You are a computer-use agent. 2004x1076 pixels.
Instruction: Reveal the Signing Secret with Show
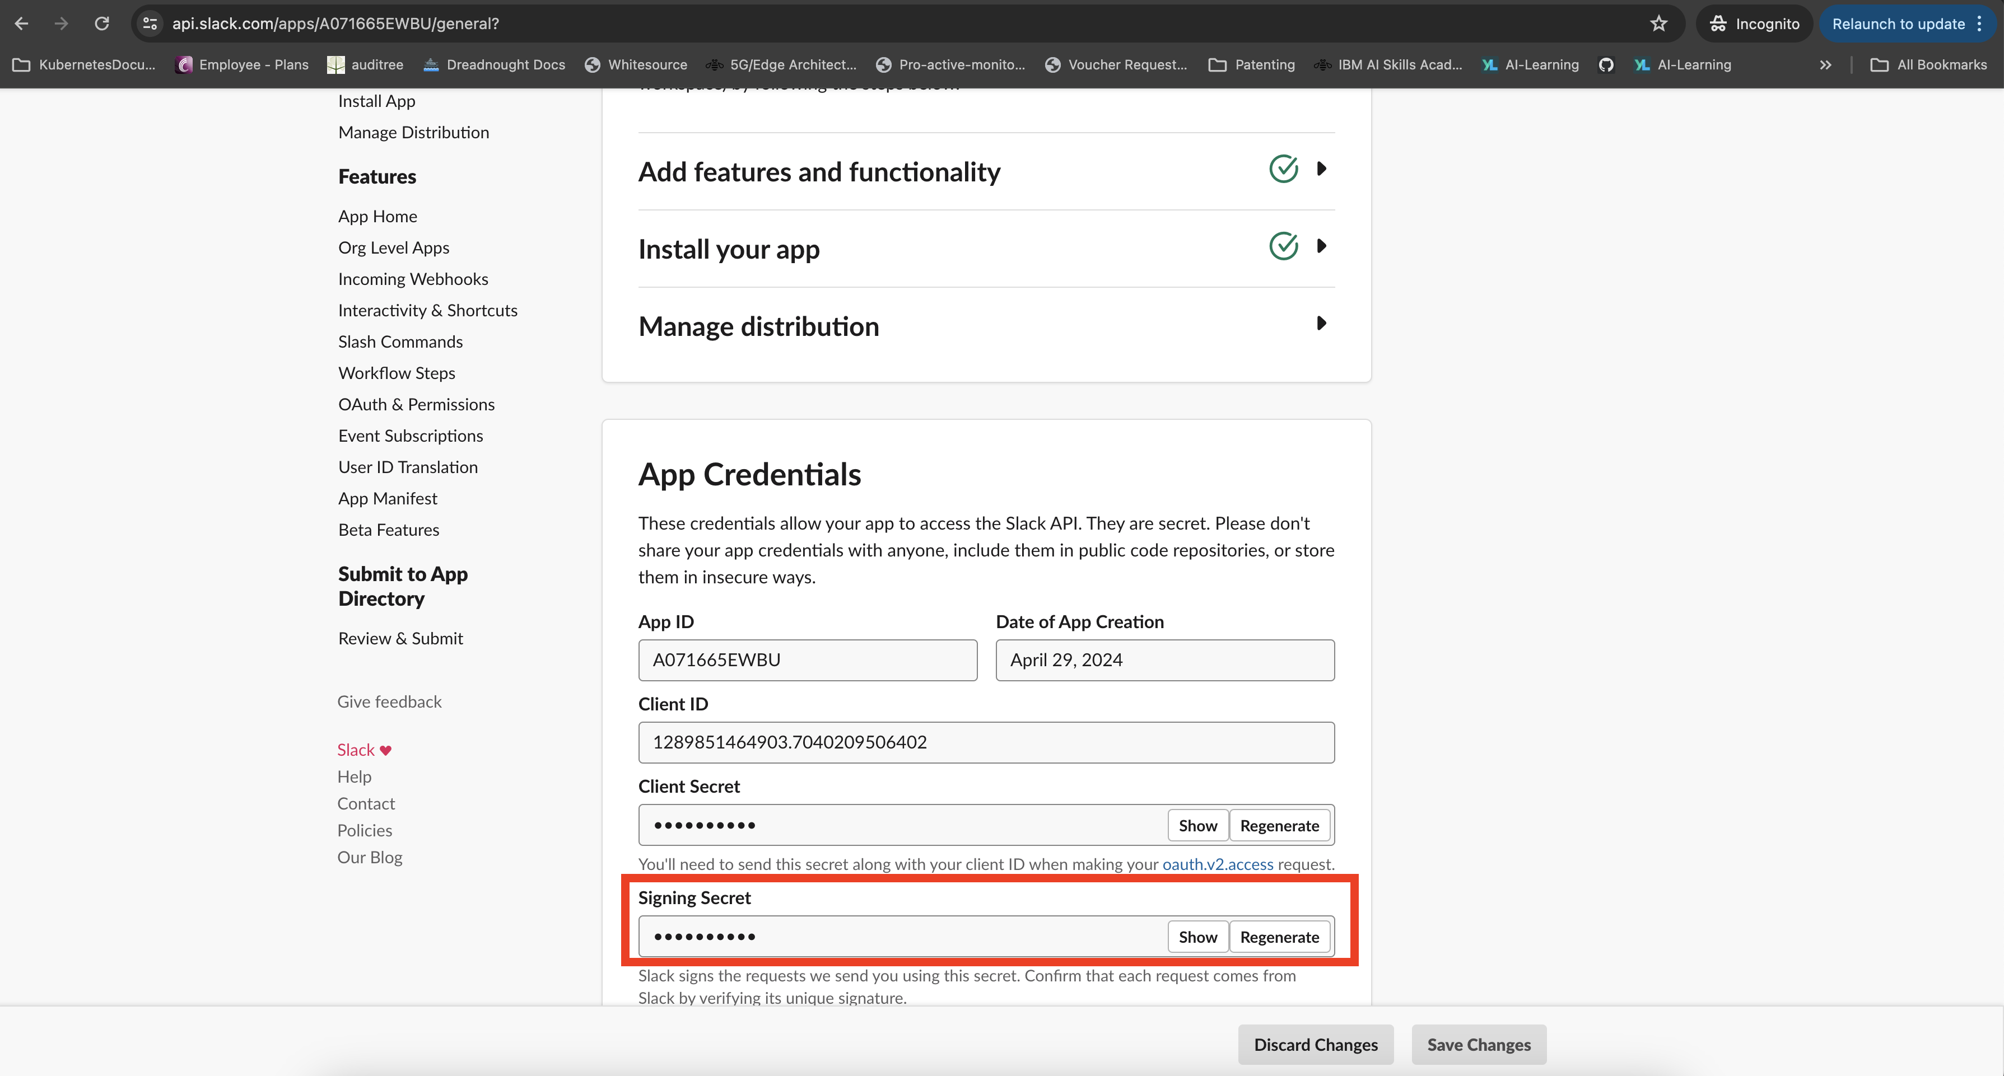click(x=1197, y=937)
